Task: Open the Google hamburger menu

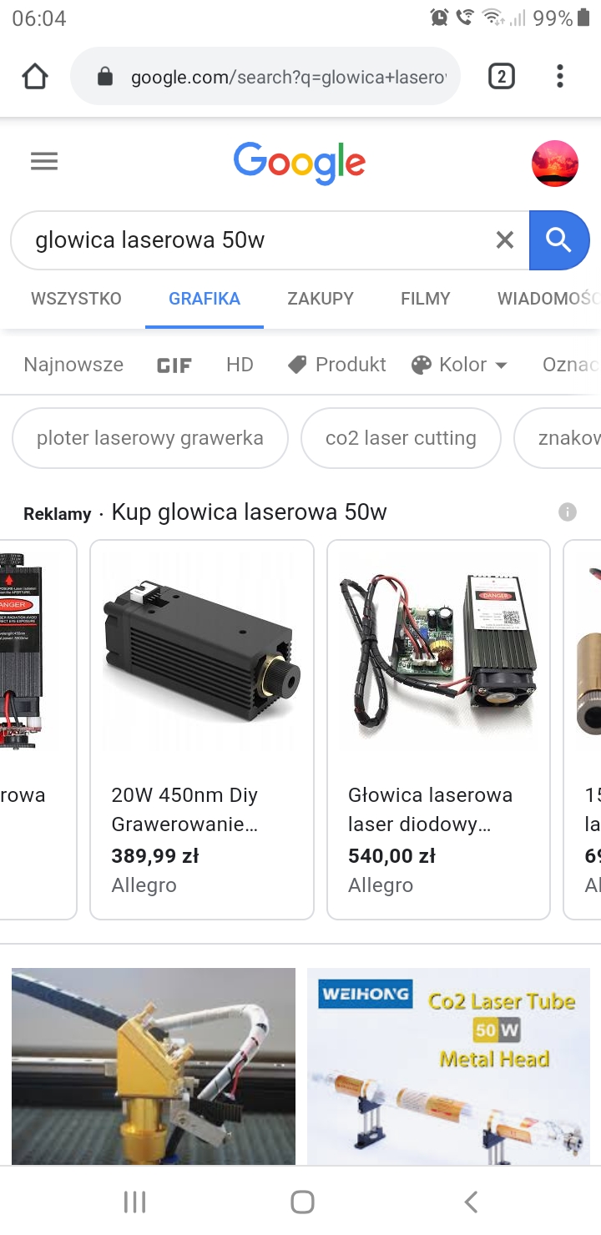Action: point(44,161)
